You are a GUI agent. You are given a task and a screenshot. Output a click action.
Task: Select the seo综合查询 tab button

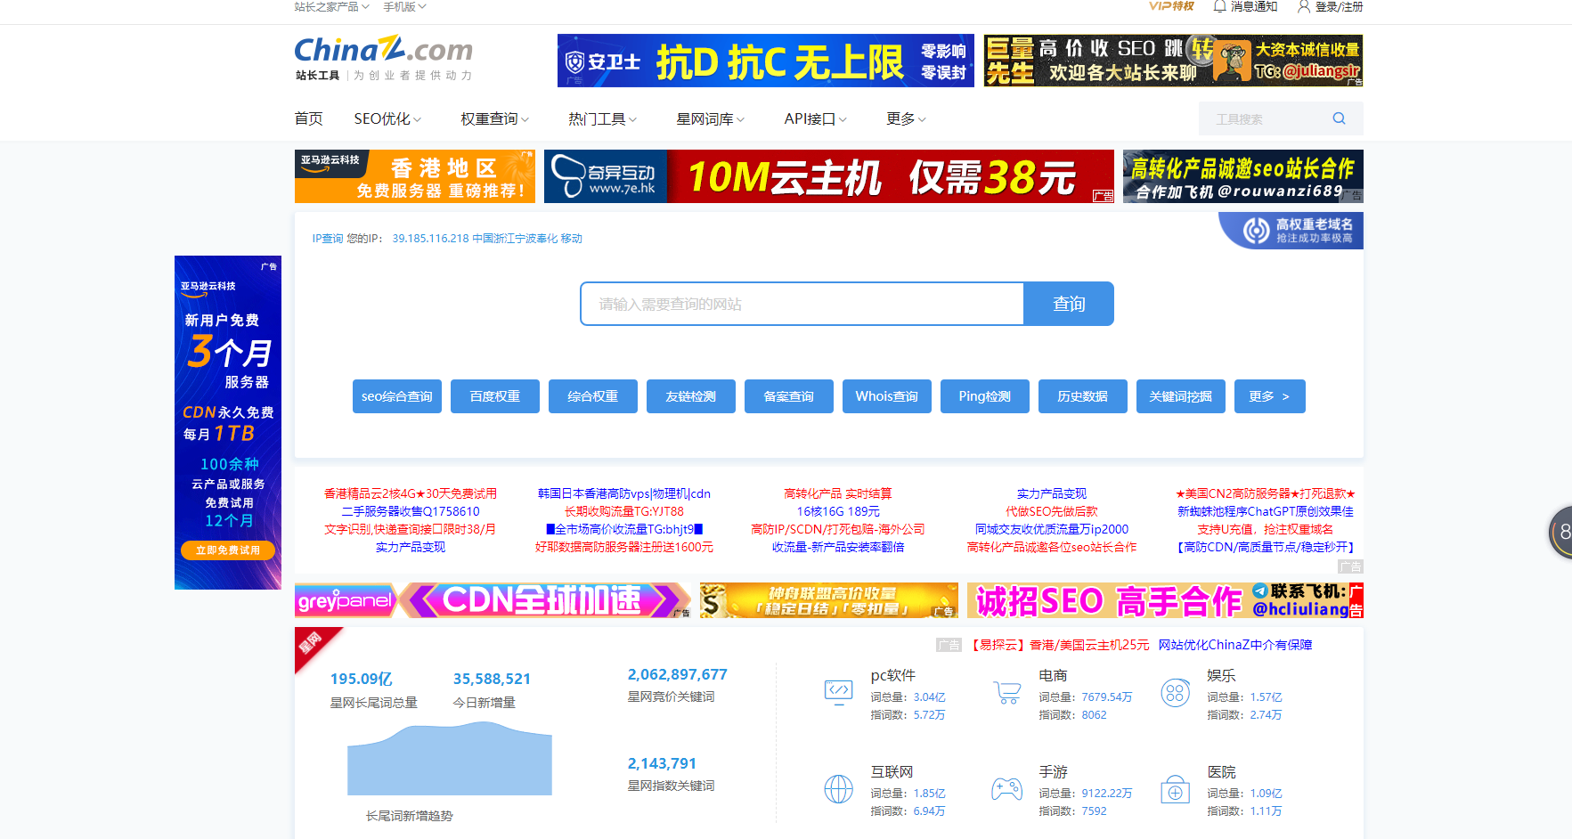pos(397,396)
